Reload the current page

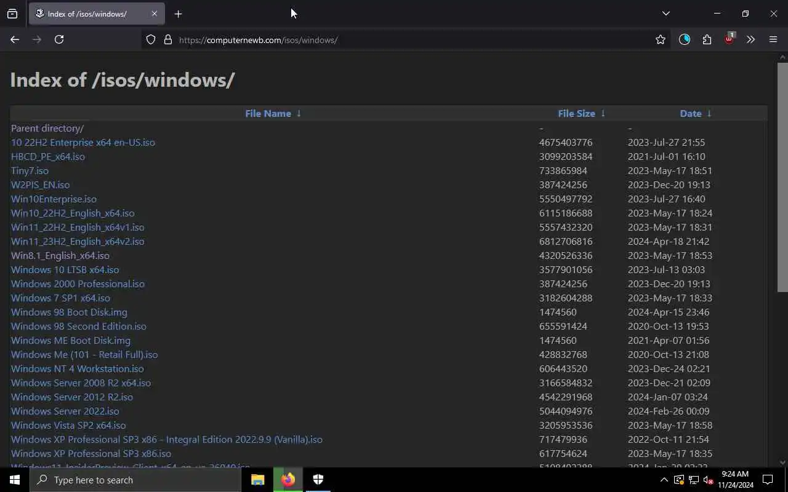click(x=59, y=39)
